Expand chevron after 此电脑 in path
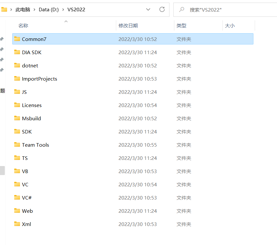Image resolution: width=277 pixels, height=245 pixels. 34,10
